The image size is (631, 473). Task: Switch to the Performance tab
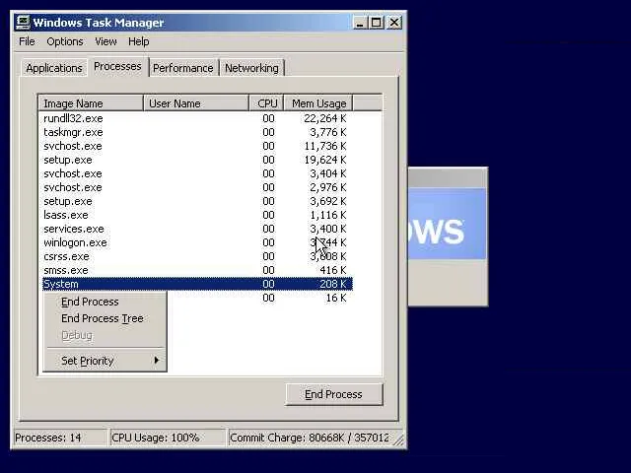183,68
